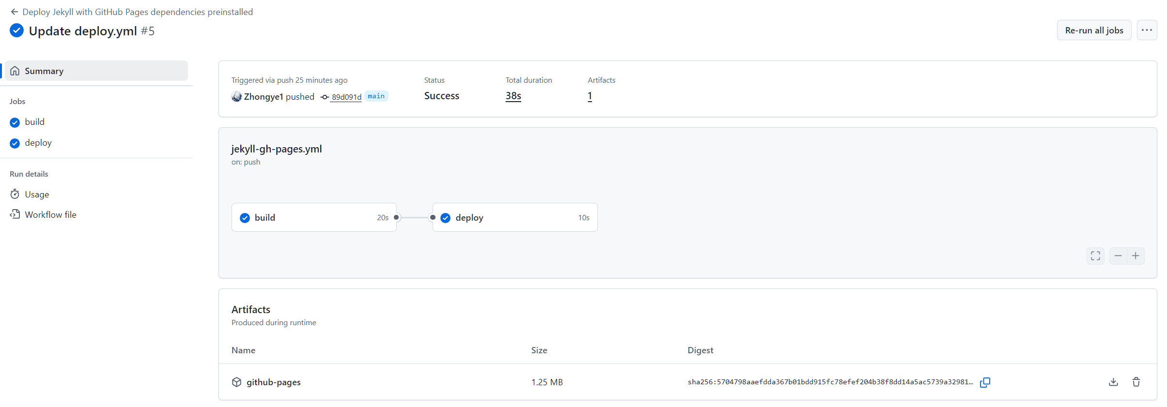Viewport: 1167px width, 407px height.
Task: Open commit 89d091d link
Action: pyautogui.click(x=346, y=97)
